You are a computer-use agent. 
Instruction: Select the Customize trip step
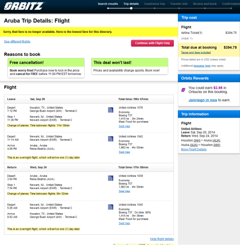click(x=154, y=4)
